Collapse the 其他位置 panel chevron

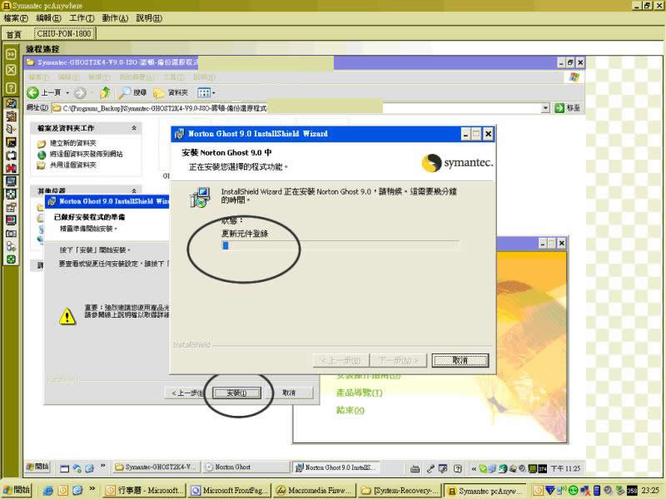[x=134, y=191]
